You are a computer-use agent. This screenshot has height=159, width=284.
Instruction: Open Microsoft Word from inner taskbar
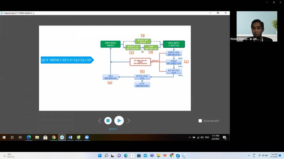click(x=70, y=137)
